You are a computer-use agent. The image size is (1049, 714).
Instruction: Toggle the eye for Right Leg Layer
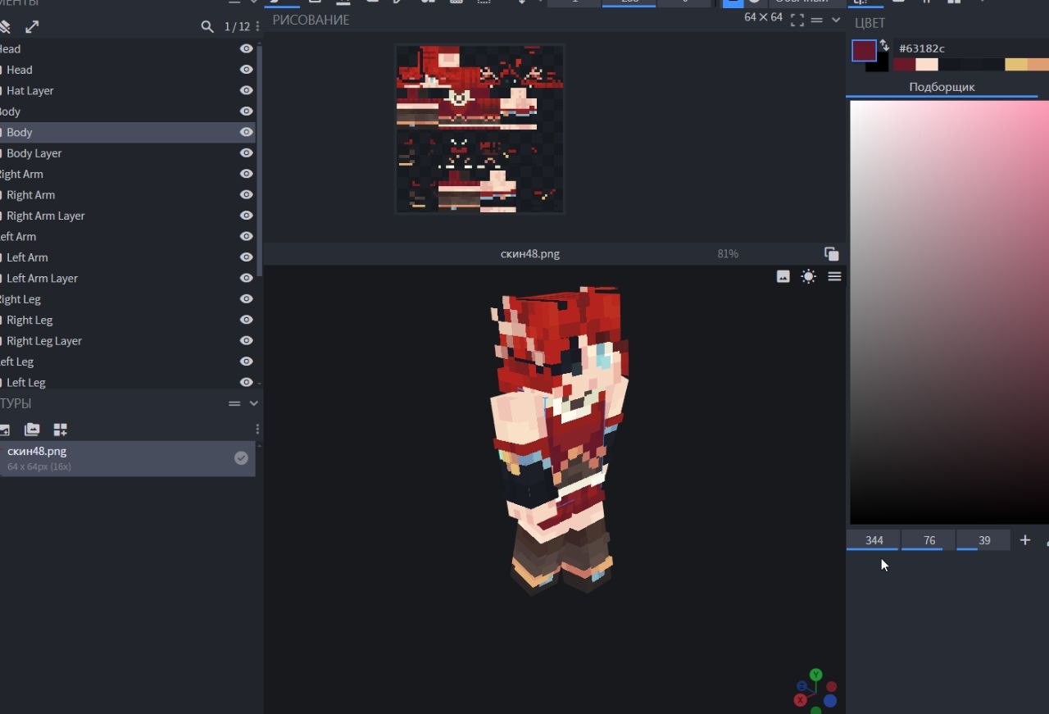coord(246,340)
